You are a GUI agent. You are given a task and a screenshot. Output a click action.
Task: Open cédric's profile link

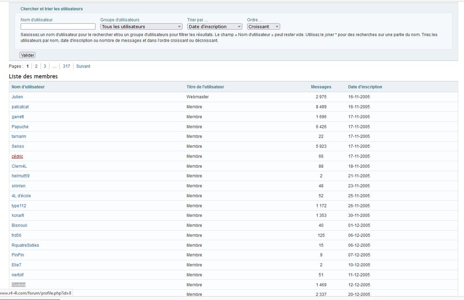(17, 156)
